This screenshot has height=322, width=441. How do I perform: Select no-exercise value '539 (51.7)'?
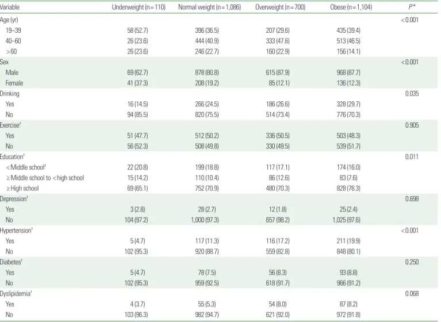(x=348, y=146)
